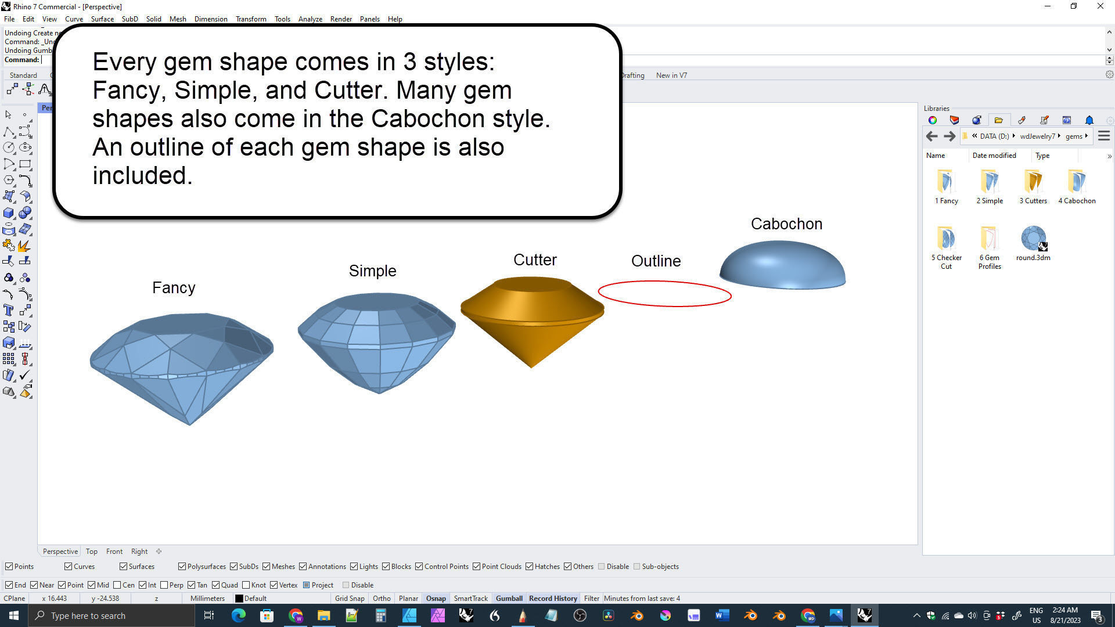Expand hidden columns chevron in Libraries
1115x627 pixels.
[1109, 156]
